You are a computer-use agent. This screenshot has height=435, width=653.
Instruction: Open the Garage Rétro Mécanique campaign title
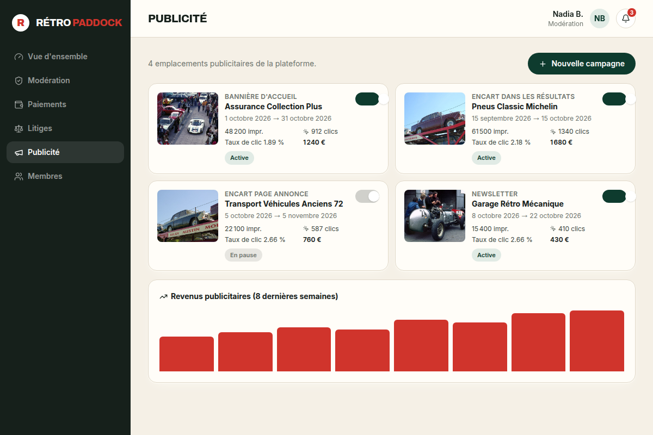(x=518, y=204)
